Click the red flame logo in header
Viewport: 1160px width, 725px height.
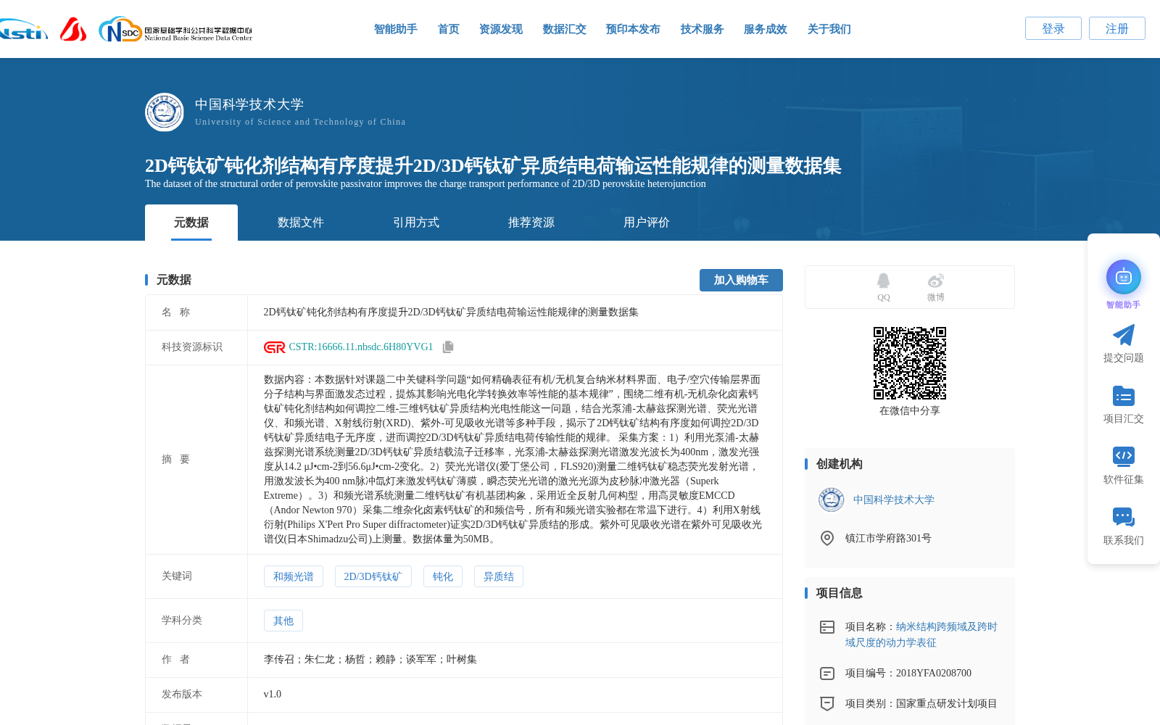click(73, 29)
